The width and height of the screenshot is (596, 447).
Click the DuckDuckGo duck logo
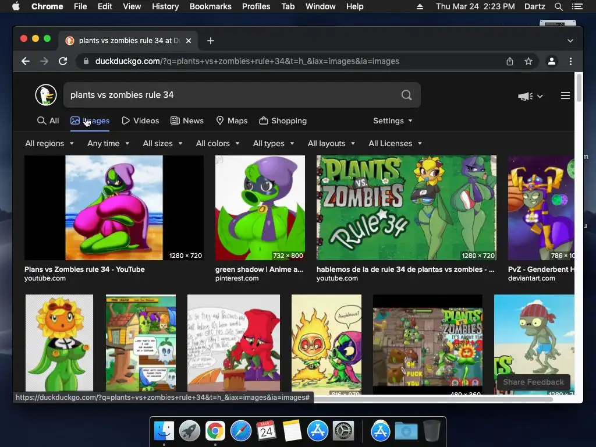(x=46, y=95)
